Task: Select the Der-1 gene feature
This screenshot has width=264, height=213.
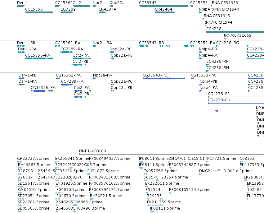Action: click(x=21, y=6)
